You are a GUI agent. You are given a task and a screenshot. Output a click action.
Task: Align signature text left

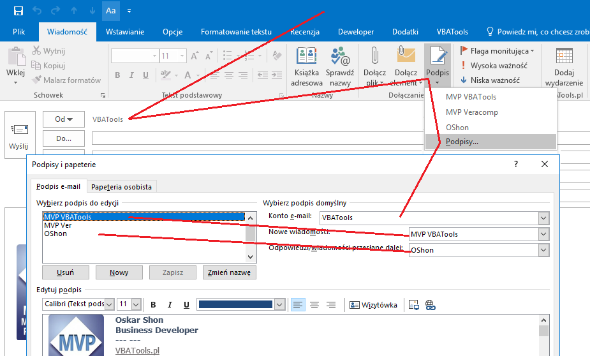click(x=298, y=305)
